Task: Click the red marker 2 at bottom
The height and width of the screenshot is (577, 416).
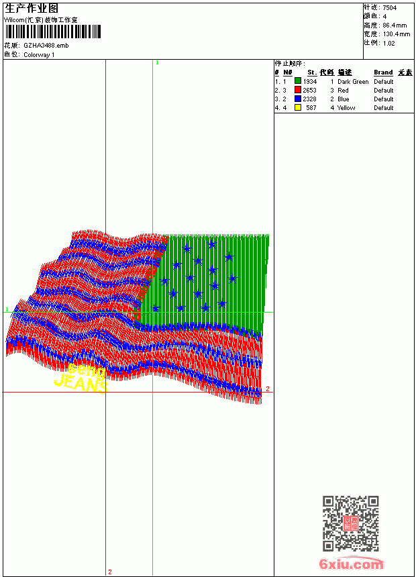Action: 110,572
